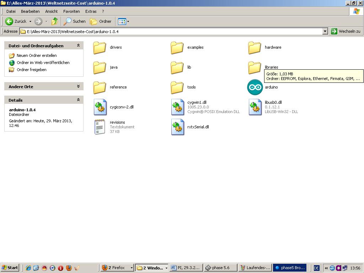The height and width of the screenshot is (273, 364).
Task: Select the libusb0.dll file icon
Action: (x=255, y=107)
